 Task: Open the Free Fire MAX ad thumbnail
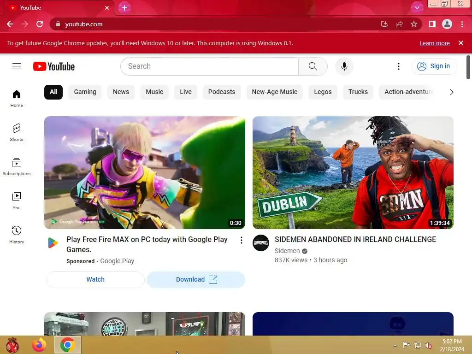click(x=144, y=172)
